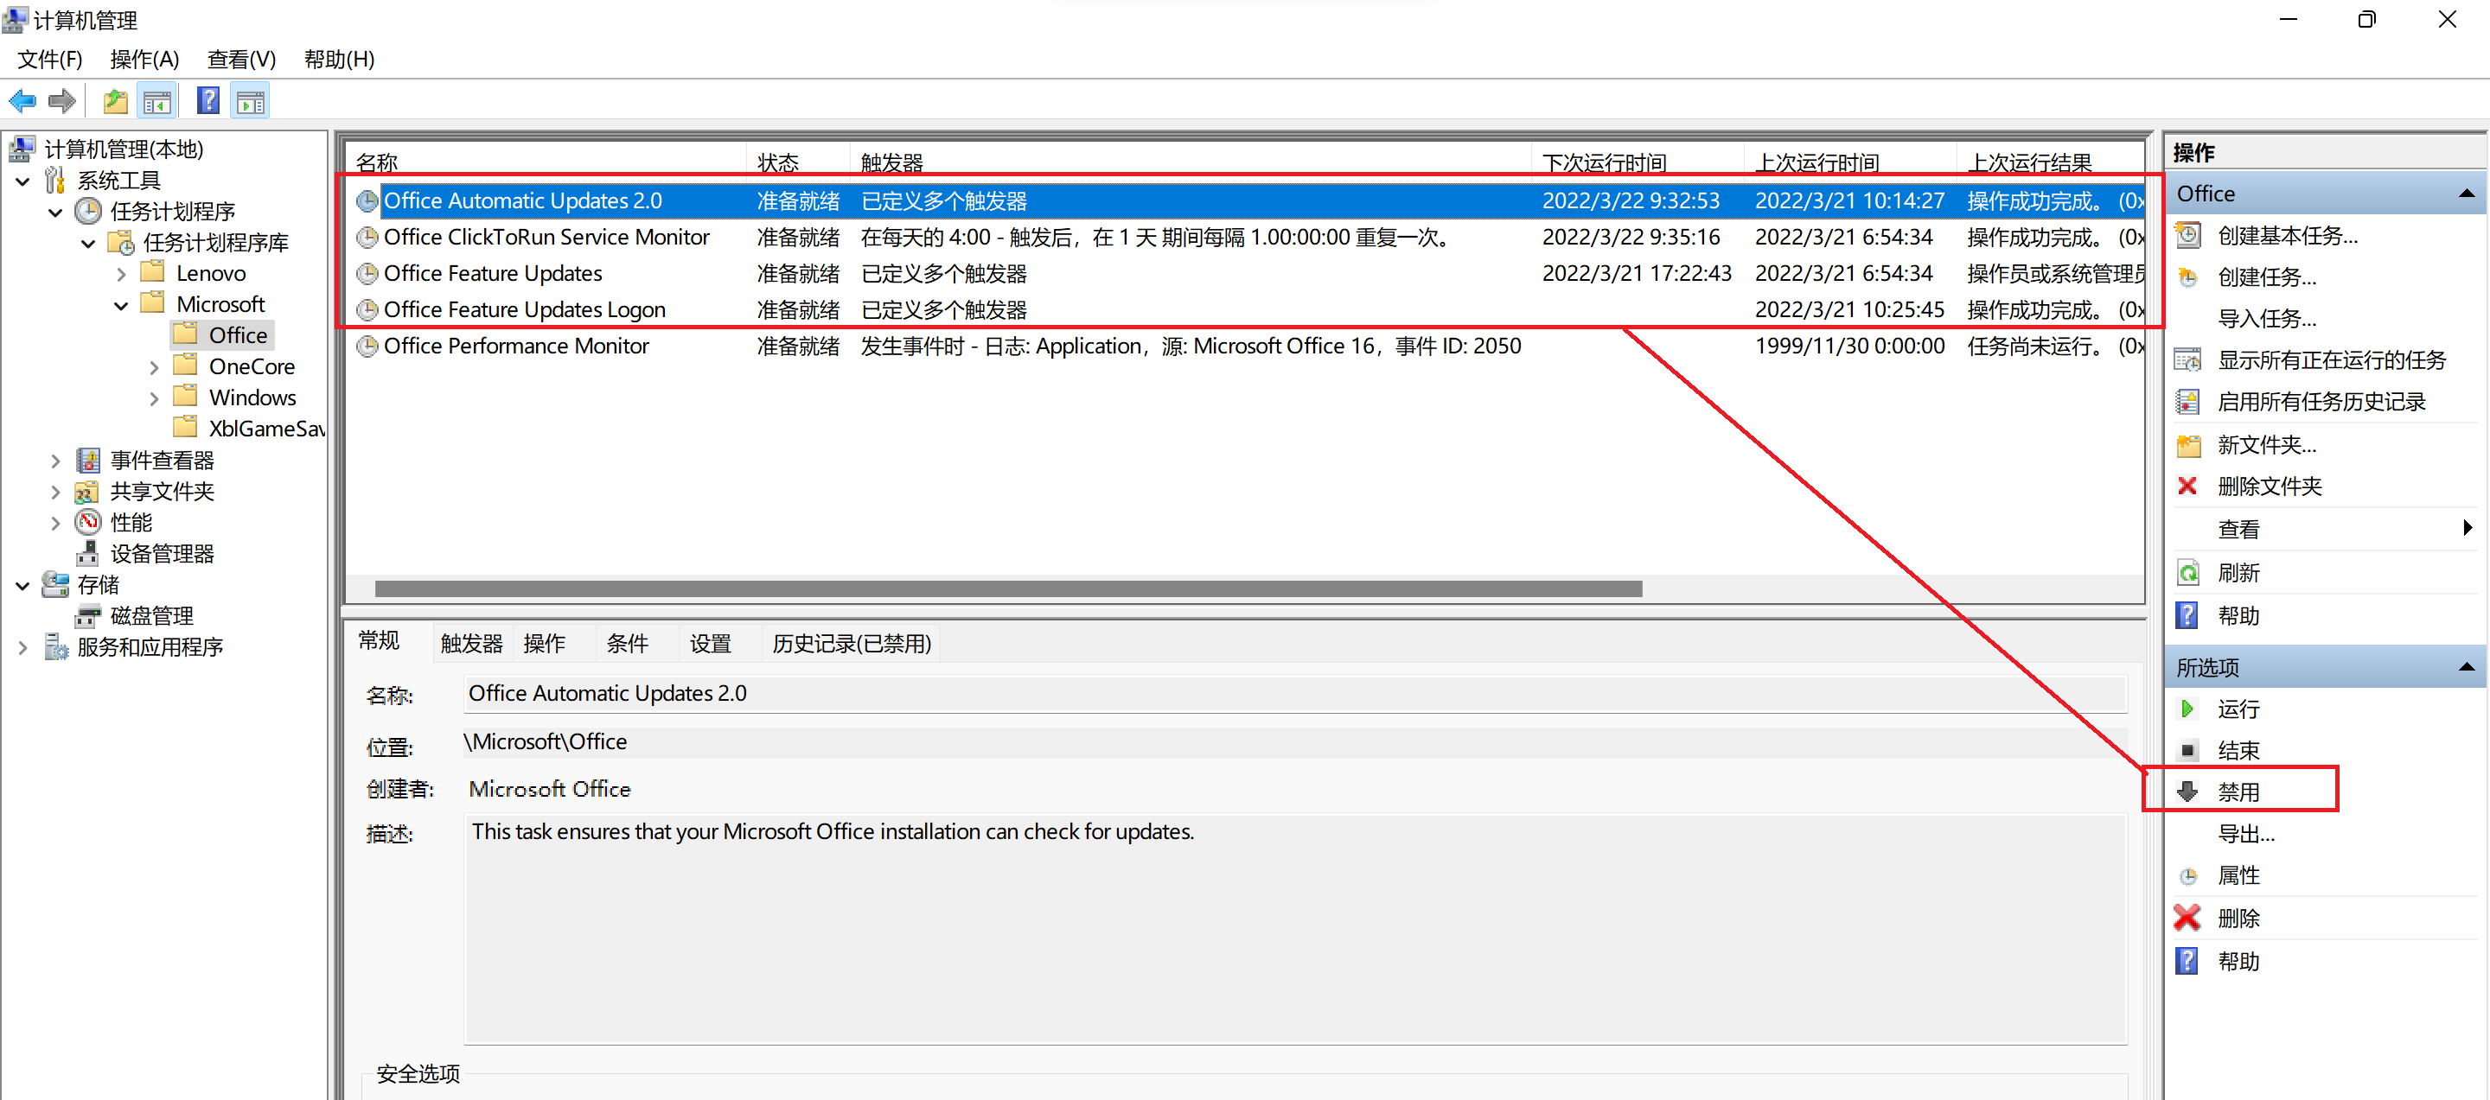Screen dimensions: 2490x1100
Task: Expand the Lenovo folder in tree
Action: [x=121, y=274]
